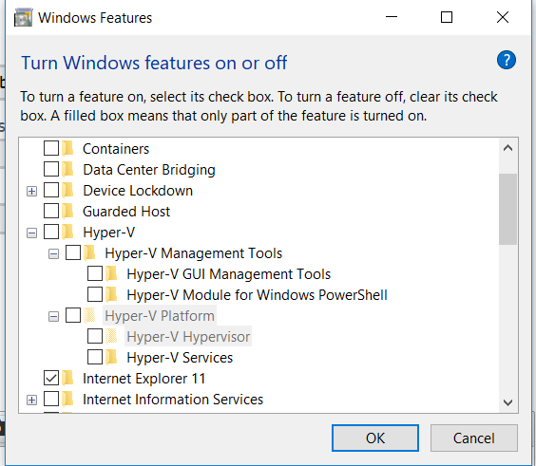
Task: Confirm changes with the OK button
Action: 375,438
